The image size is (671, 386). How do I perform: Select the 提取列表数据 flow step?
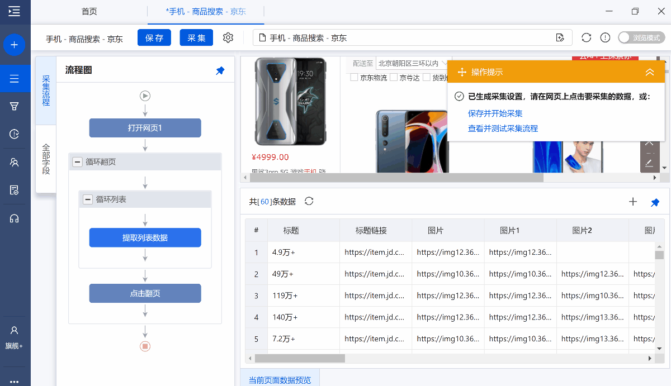tap(145, 237)
